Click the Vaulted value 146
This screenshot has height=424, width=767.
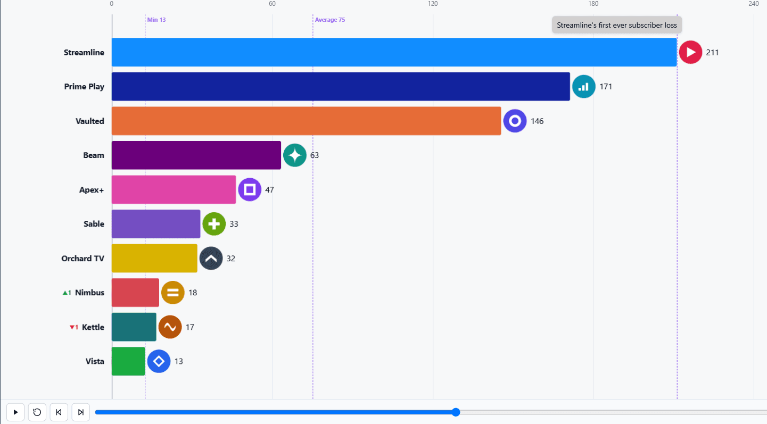(x=537, y=121)
